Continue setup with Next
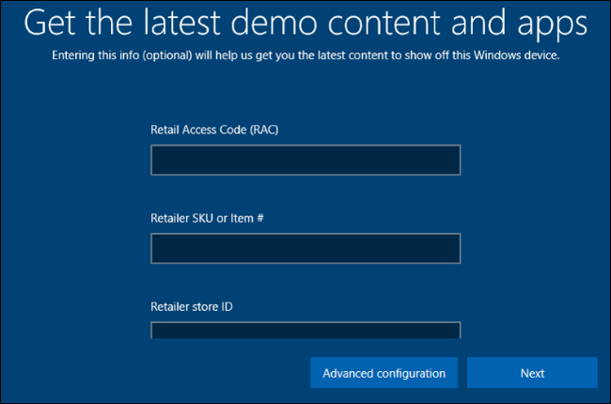This screenshot has width=611, height=404. (x=532, y=373)
